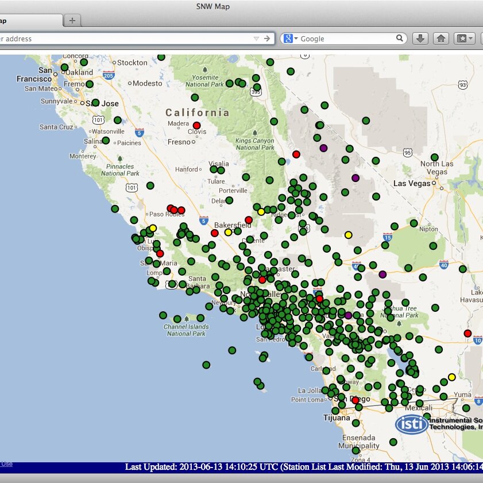Click the green station marker near Stockton
This screenshot has height=483, width=483.
[x=161, y=57]
